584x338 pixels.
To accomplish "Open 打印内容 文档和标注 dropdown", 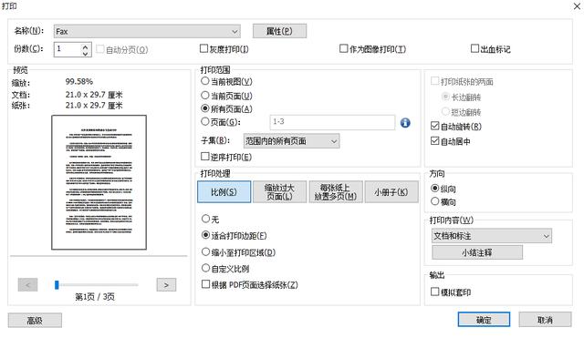I will pyautogui.click(x=492, y=236).
